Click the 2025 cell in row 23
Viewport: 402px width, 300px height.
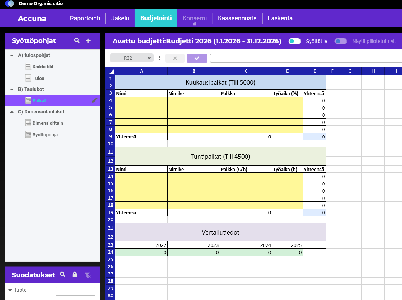[x=288, y=245]
